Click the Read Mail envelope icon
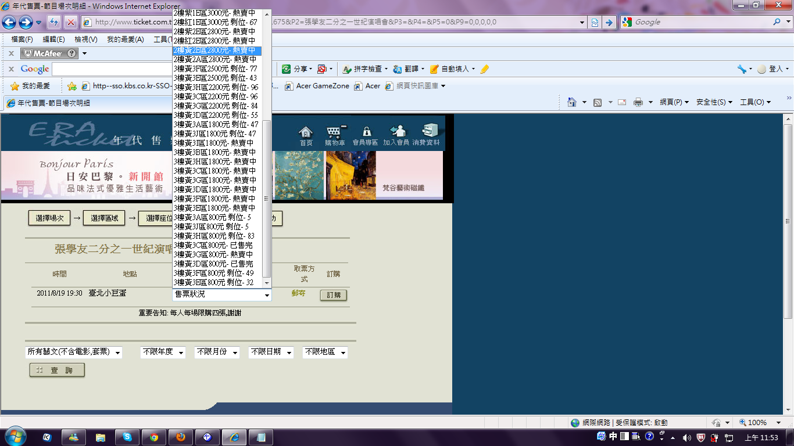 tap(622, 102)
